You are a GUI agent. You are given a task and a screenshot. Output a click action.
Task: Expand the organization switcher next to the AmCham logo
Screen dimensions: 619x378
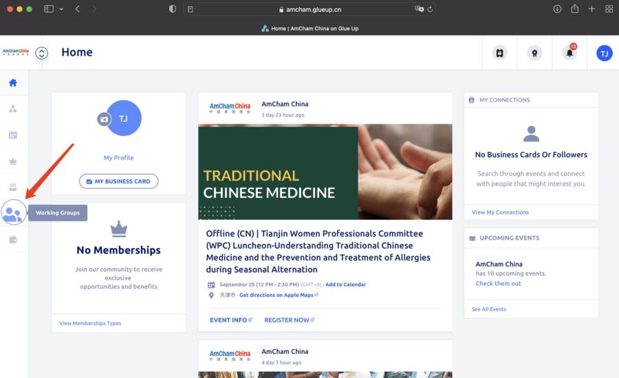point(41,53)
